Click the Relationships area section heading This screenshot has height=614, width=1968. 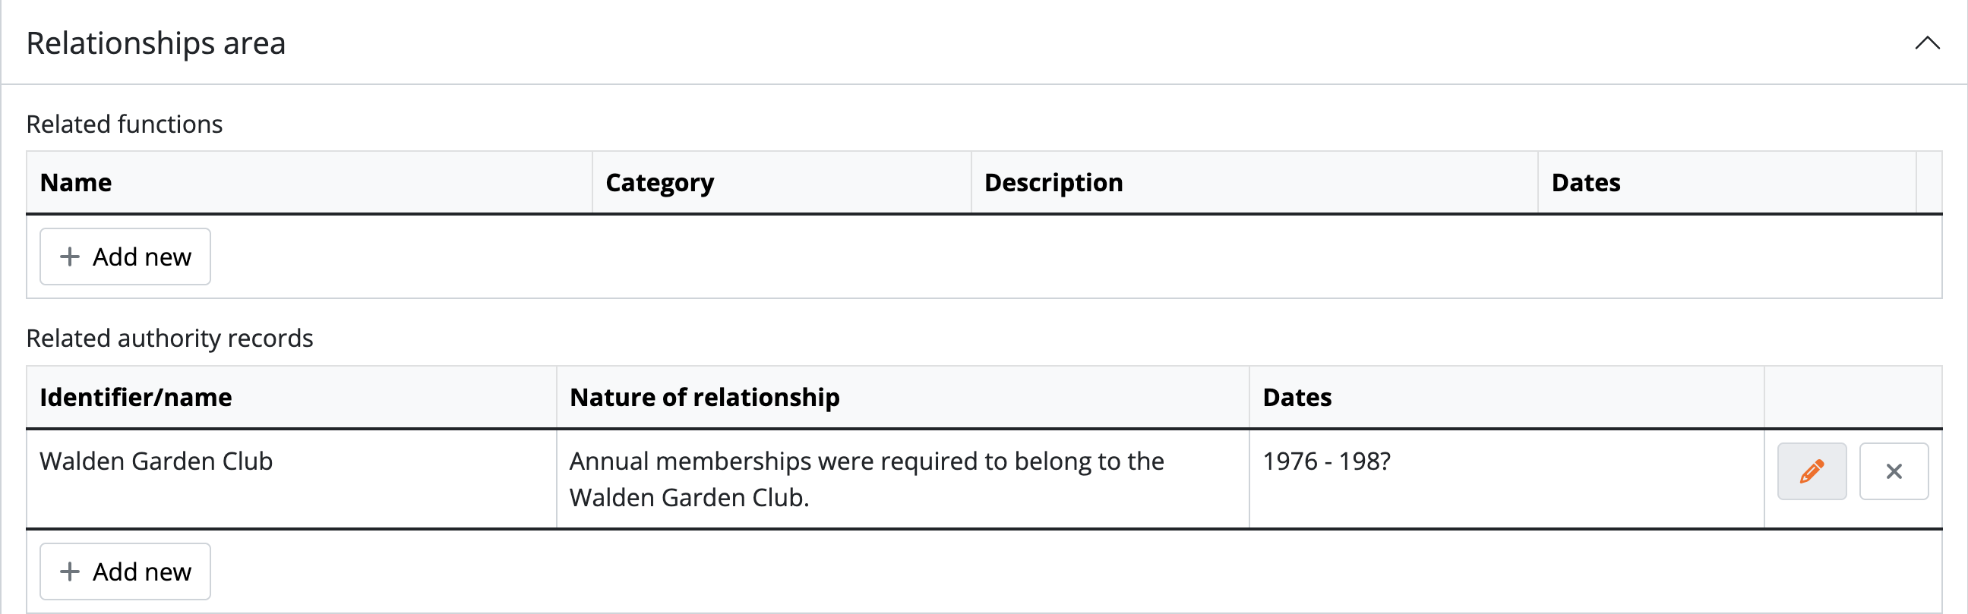[x=156, y=43]
